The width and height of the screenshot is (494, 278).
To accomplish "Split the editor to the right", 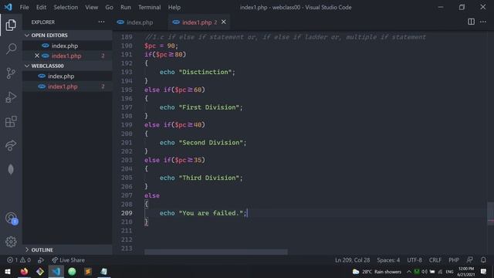I will [471, 22].
